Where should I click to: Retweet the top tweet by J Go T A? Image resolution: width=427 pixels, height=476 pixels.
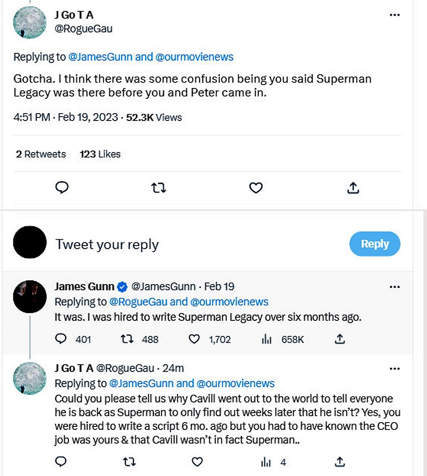coord(158,188)
